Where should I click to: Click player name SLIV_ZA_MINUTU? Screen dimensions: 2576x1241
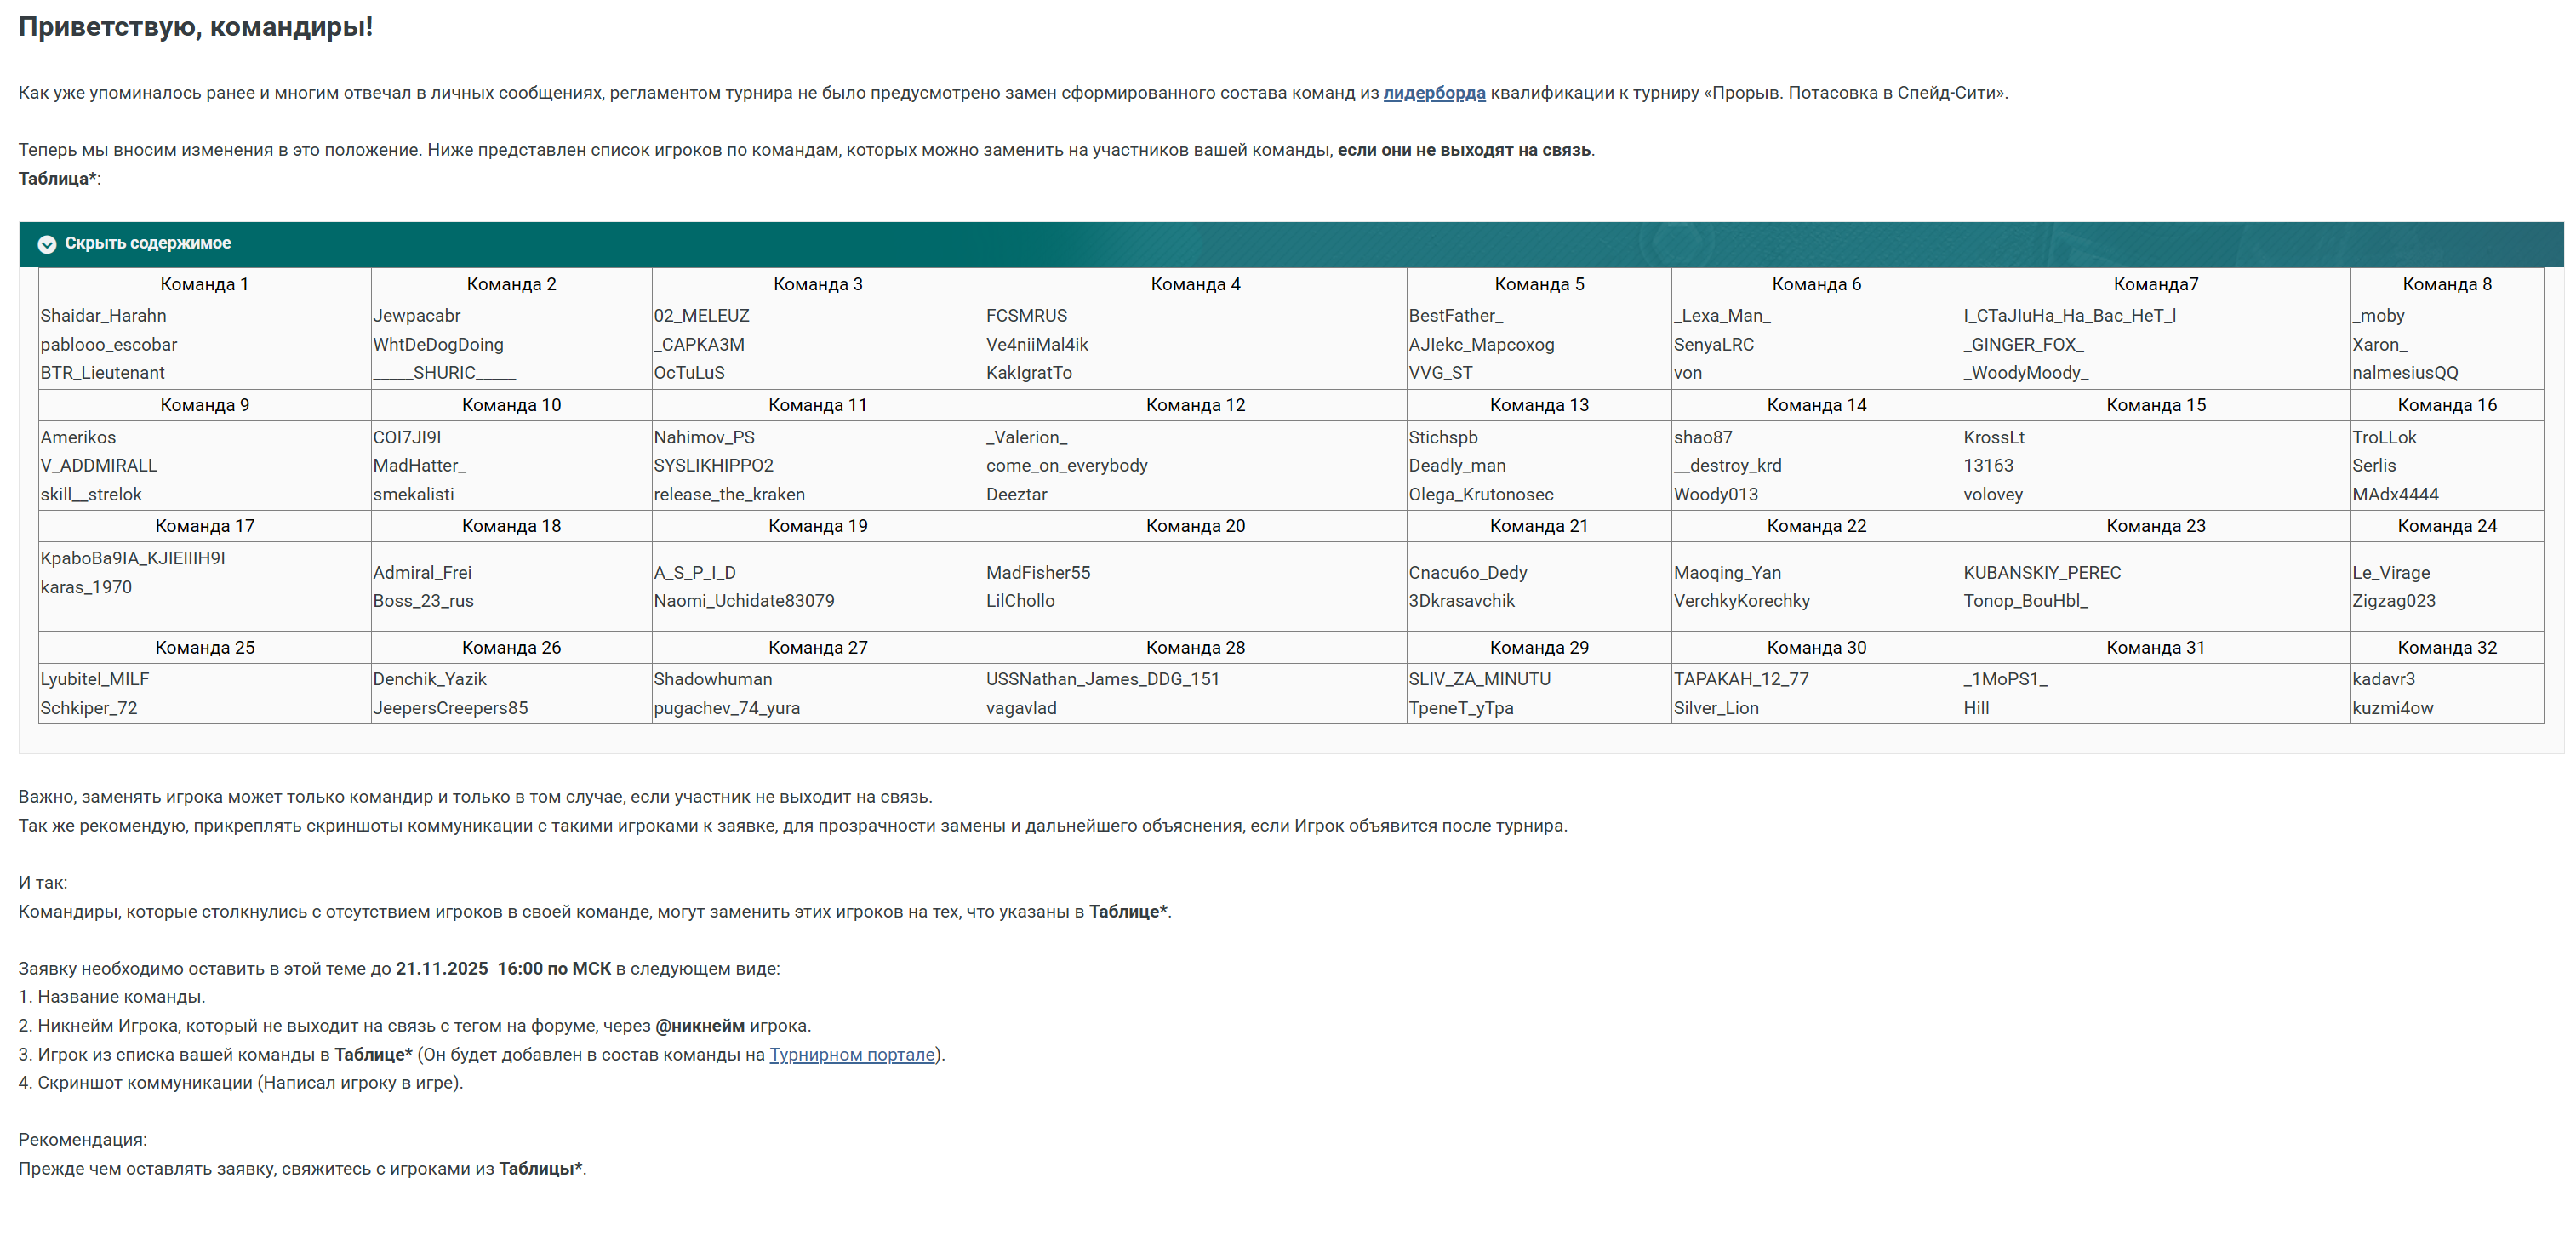(x=1478, y=679)
